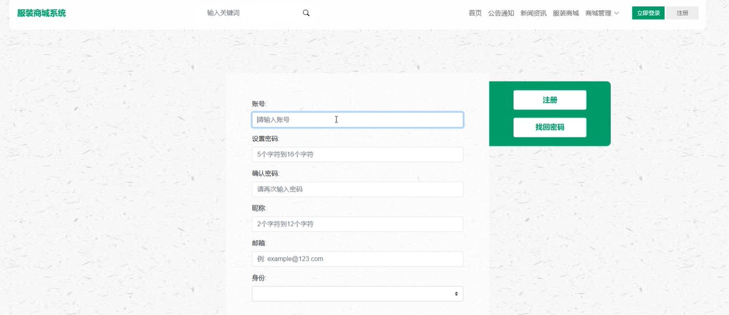Image resolution: width=729 pixels, height=315 pixels.
Task: Focus the 昵称 input field
Action: coord(357,224)
